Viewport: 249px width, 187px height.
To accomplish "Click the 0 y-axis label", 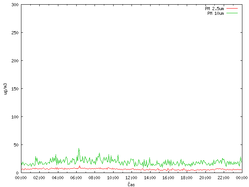I will click(x=17, y=173).
